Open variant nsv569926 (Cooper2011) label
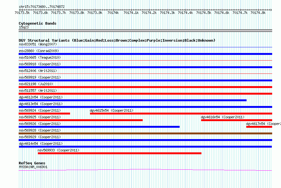 tap(40, 124)
